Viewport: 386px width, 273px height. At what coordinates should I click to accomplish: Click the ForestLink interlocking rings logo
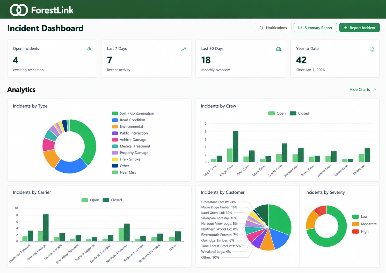19,10
